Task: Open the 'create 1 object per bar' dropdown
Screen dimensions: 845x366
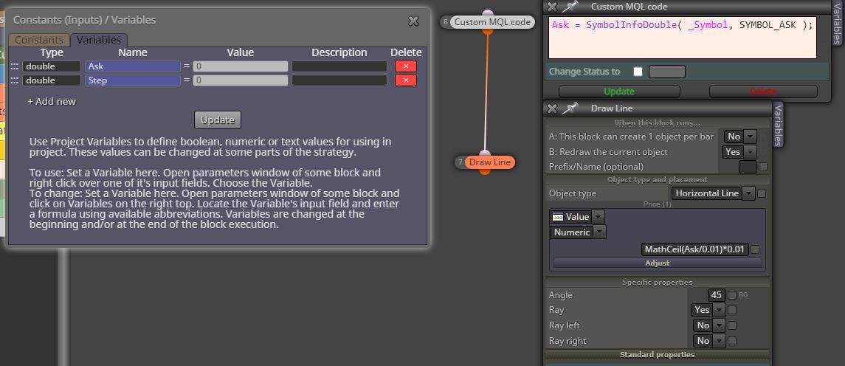Action: 740,137
